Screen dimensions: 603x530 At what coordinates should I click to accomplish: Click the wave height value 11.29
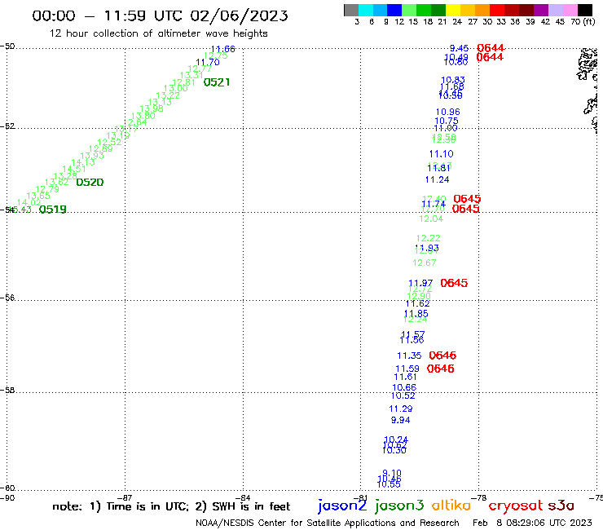[401, 409]
